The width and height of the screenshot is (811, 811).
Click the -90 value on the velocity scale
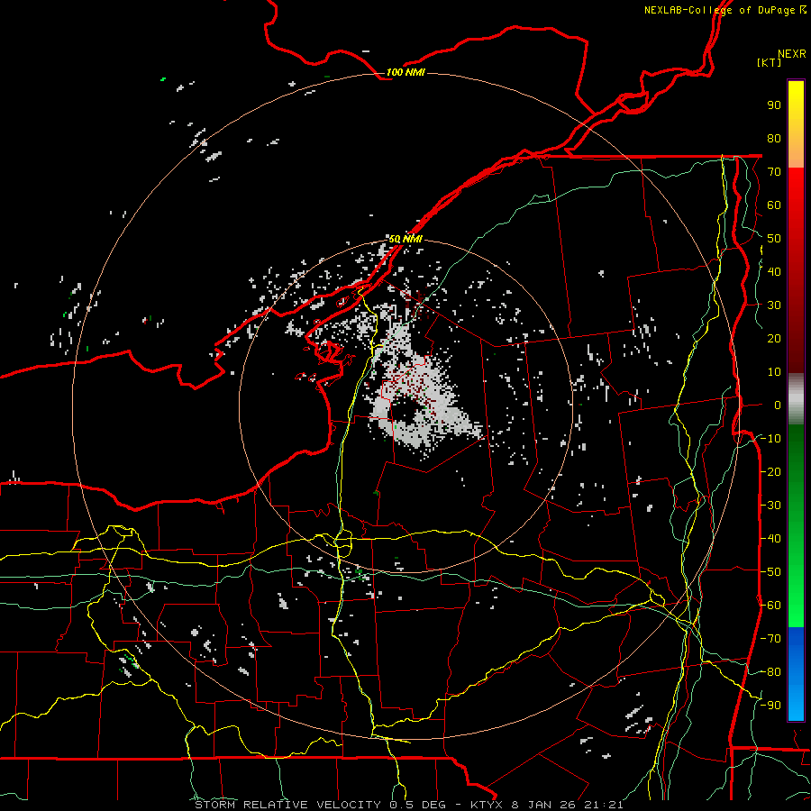point(770,706)
